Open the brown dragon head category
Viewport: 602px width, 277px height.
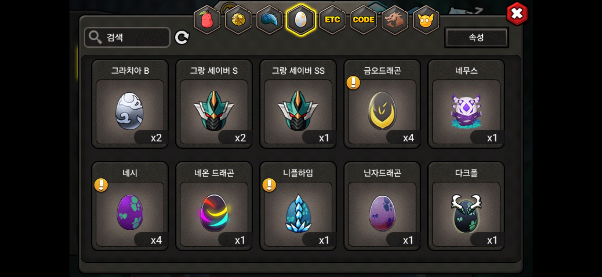coord(395,20)
